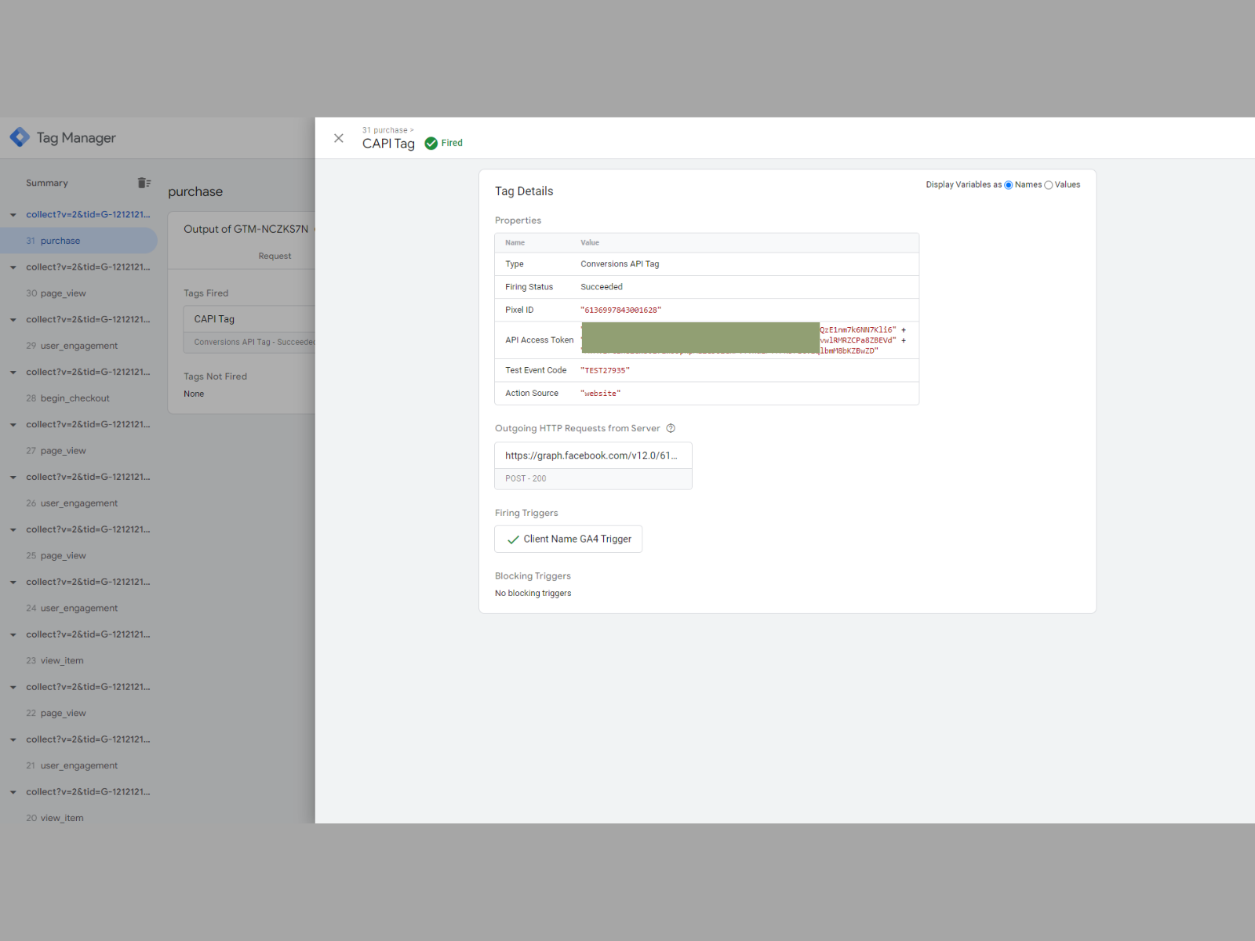
Task: Collapse the collect group containing 30 page_view
Action: [13, 267]
